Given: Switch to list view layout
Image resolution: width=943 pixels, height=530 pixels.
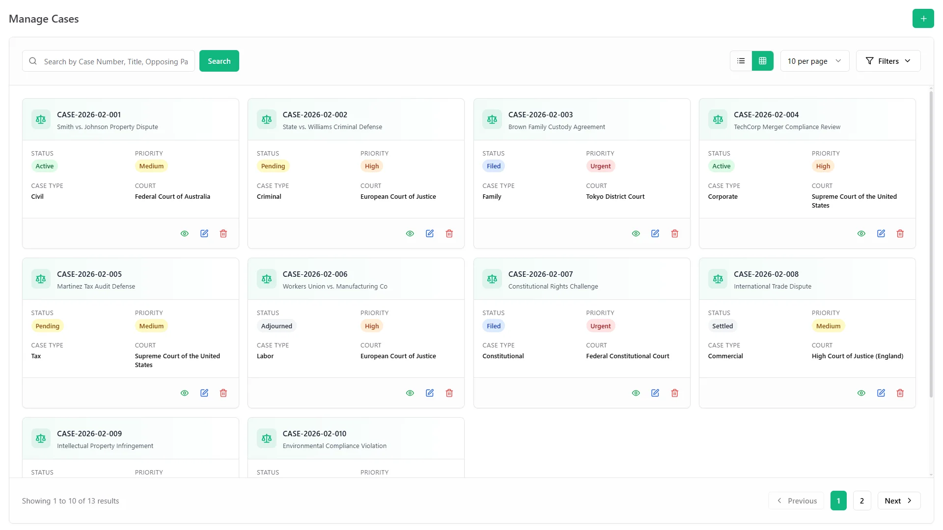Looking at the screenshot, I should (x=741, y=61).
